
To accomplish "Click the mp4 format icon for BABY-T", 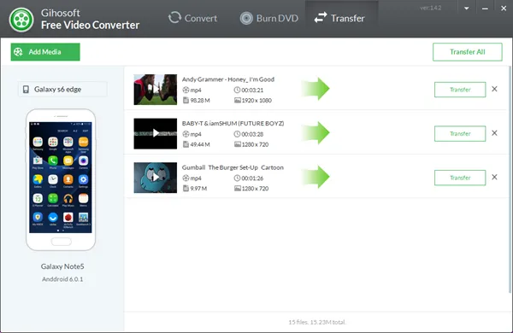I will pyautogui.click(x=186, y=134).
